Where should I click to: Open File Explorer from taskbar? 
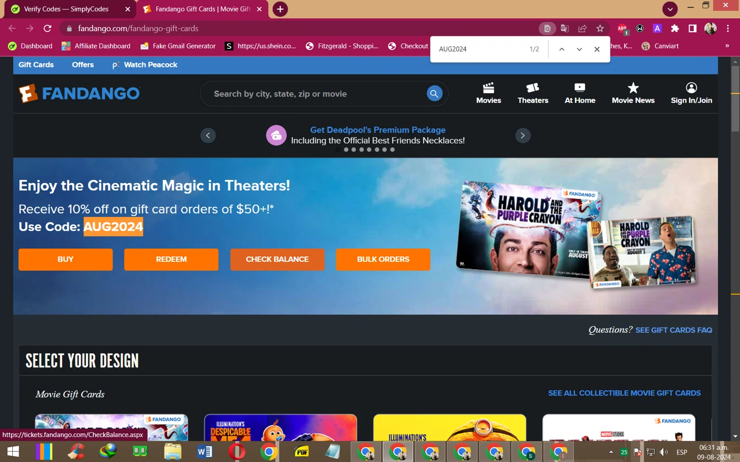[x=172, y=452]
